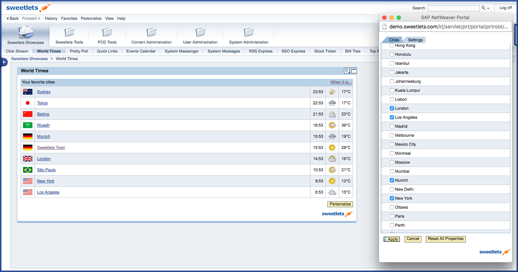Viewport: 518px width, 272px height.
Task: Go to the Events Calendar tab
Action: 141,51
